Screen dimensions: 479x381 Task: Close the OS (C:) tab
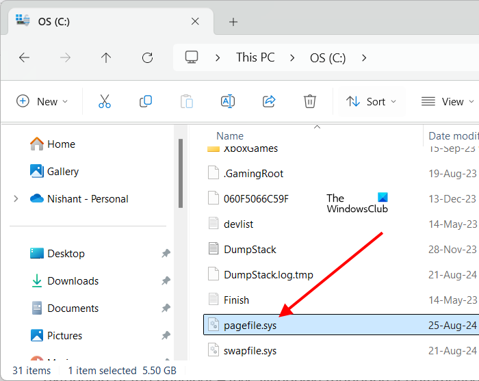point(195,21)
